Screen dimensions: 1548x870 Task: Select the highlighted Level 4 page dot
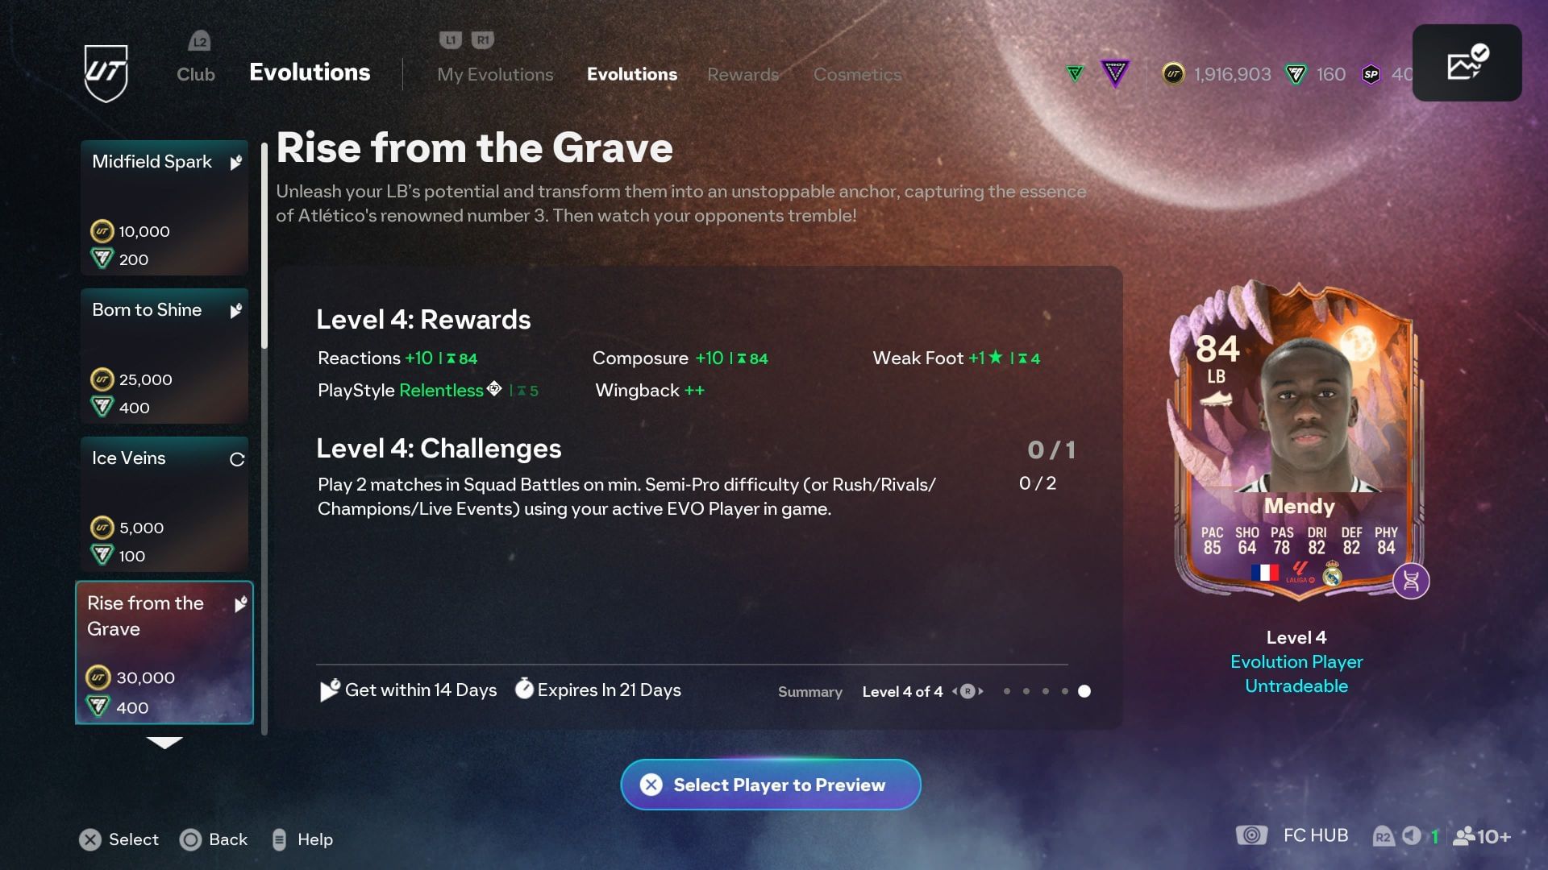pyautogui.click(x=1084, y=691)
